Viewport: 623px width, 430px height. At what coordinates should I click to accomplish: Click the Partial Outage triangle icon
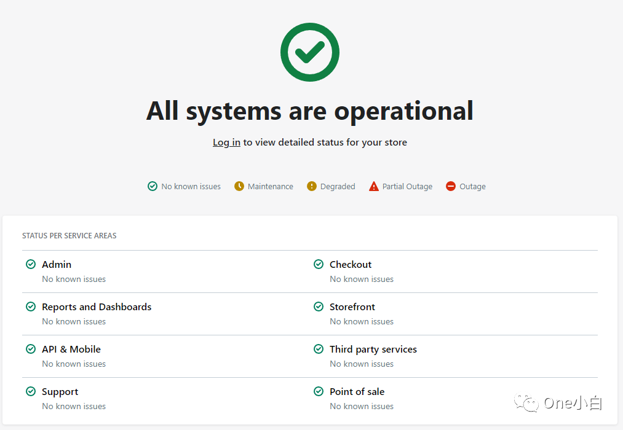(374, 186)
